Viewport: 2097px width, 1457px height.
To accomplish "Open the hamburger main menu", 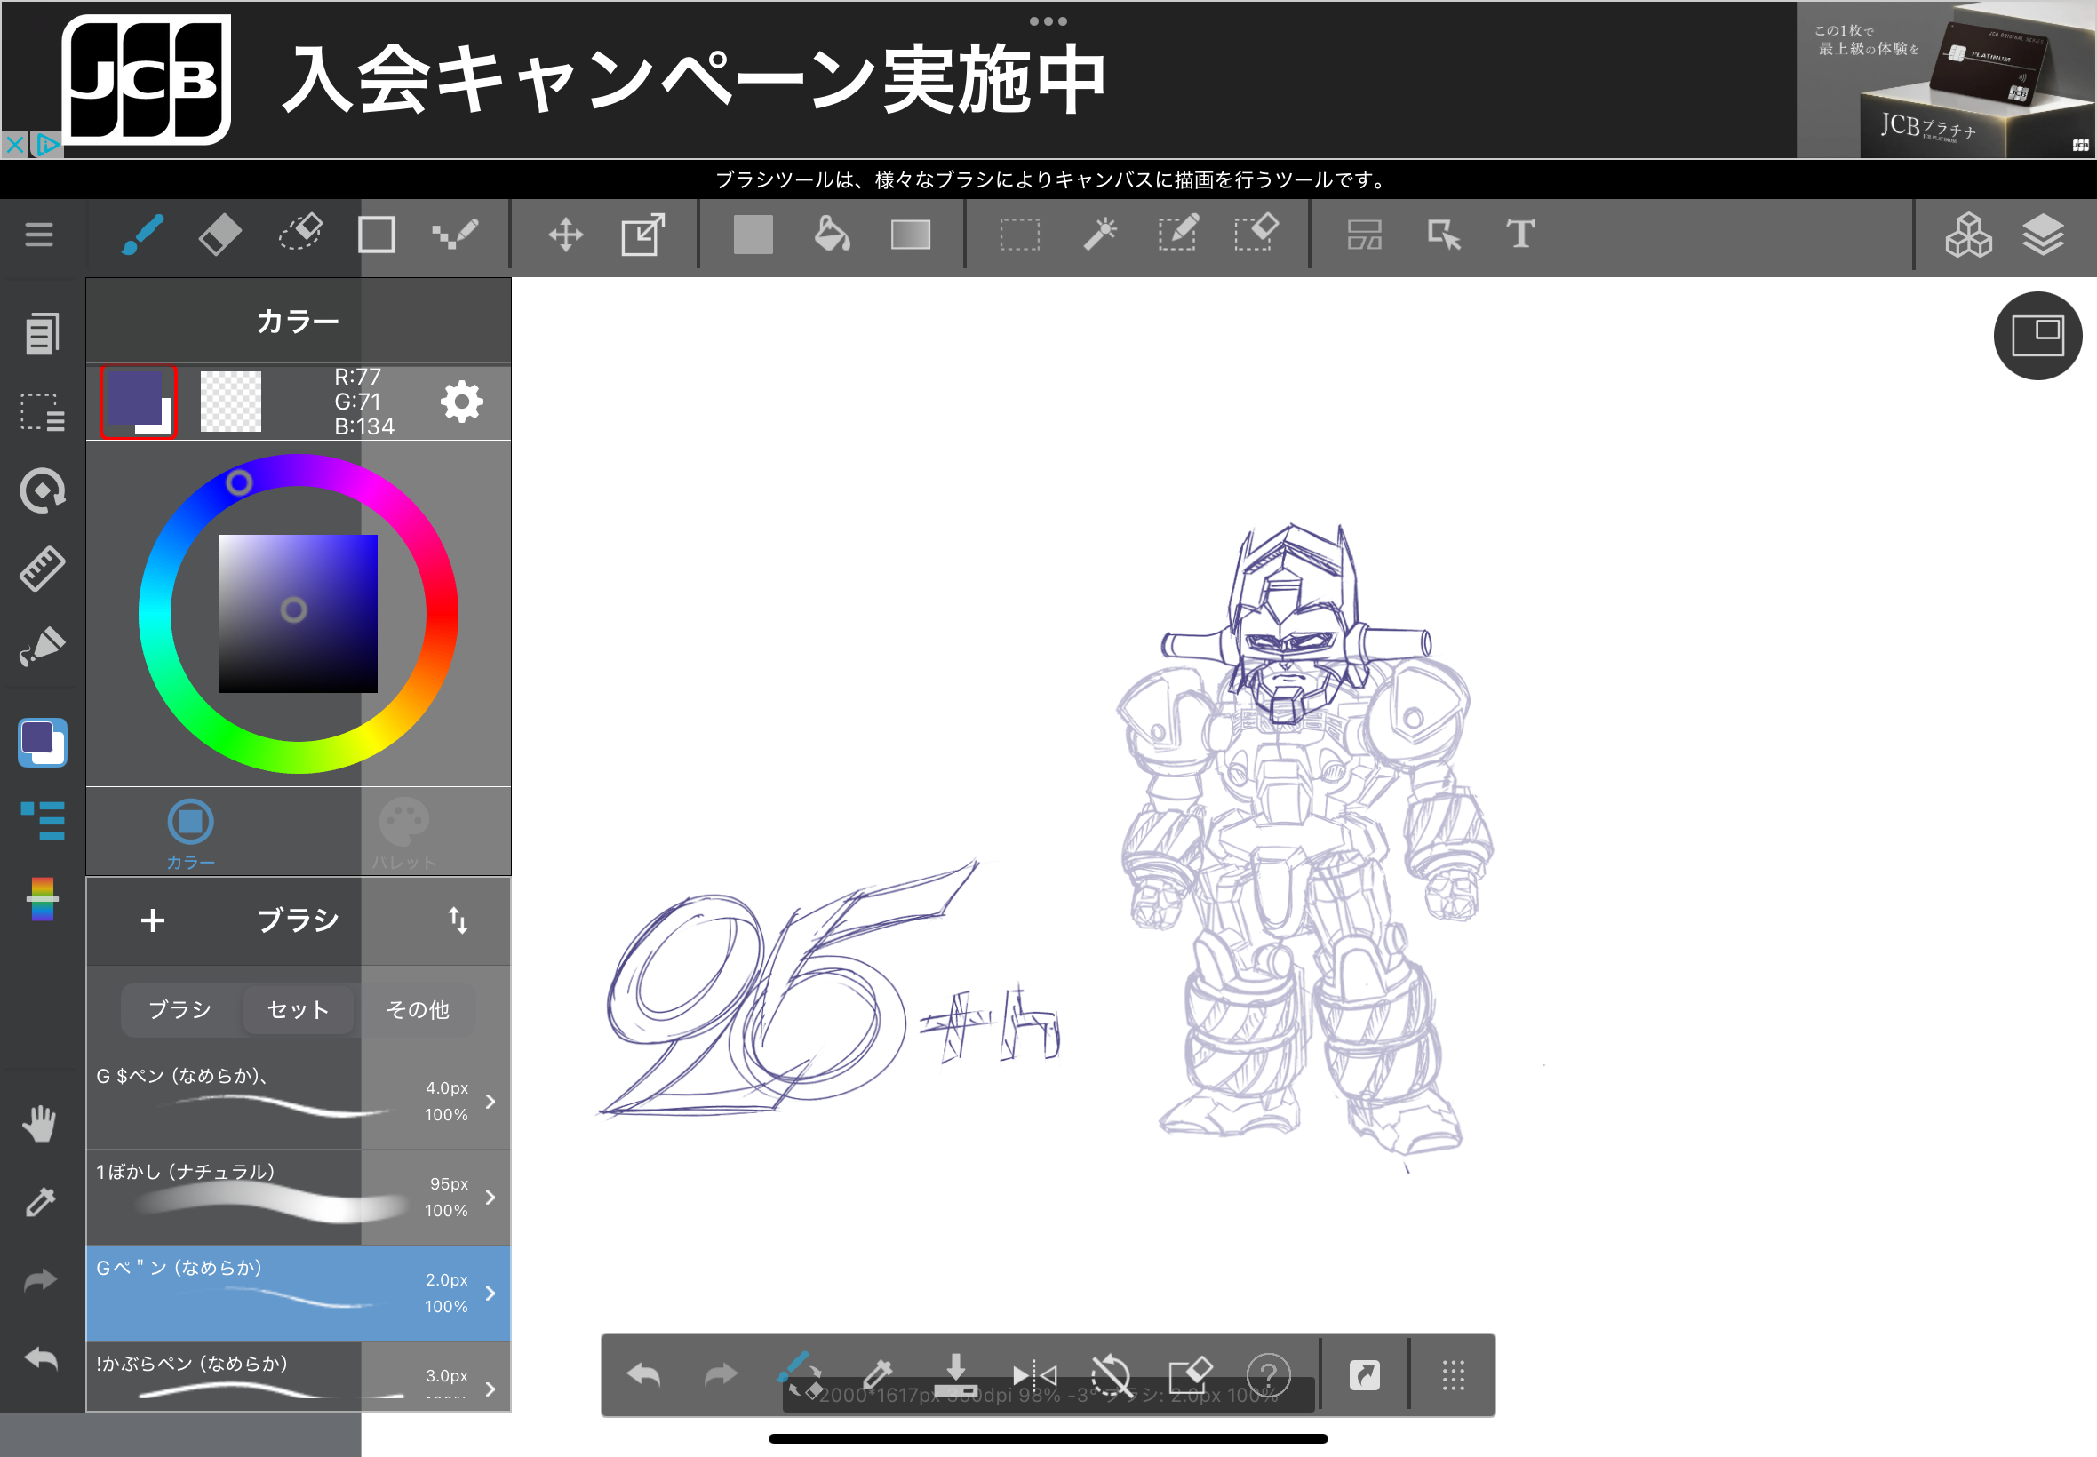I will click(38, 235).
